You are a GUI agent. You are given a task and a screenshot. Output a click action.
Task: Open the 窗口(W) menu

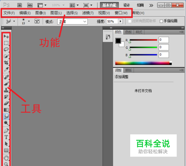(x=121, y=13)
